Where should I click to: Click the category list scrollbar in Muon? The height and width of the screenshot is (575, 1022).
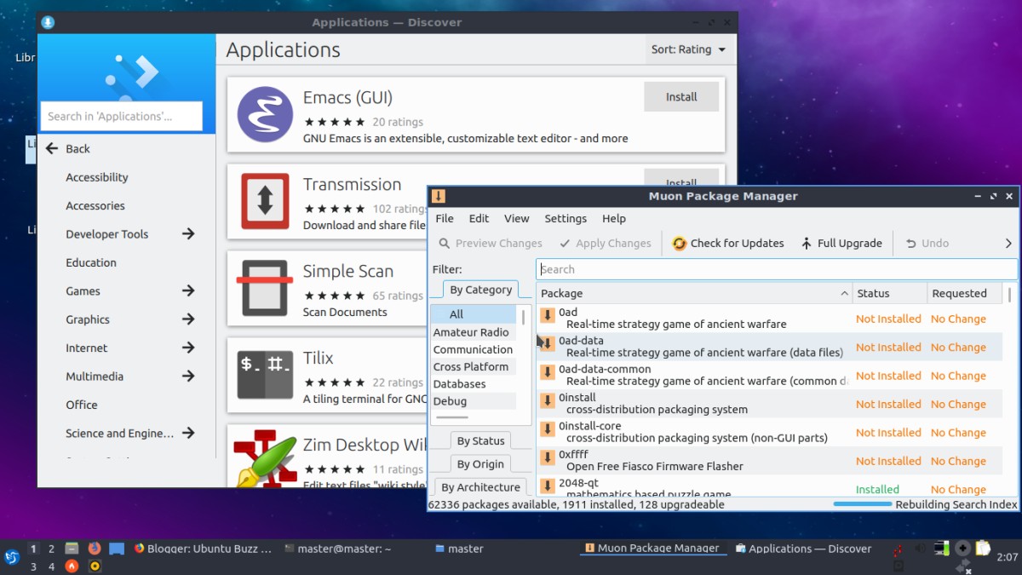523,317
